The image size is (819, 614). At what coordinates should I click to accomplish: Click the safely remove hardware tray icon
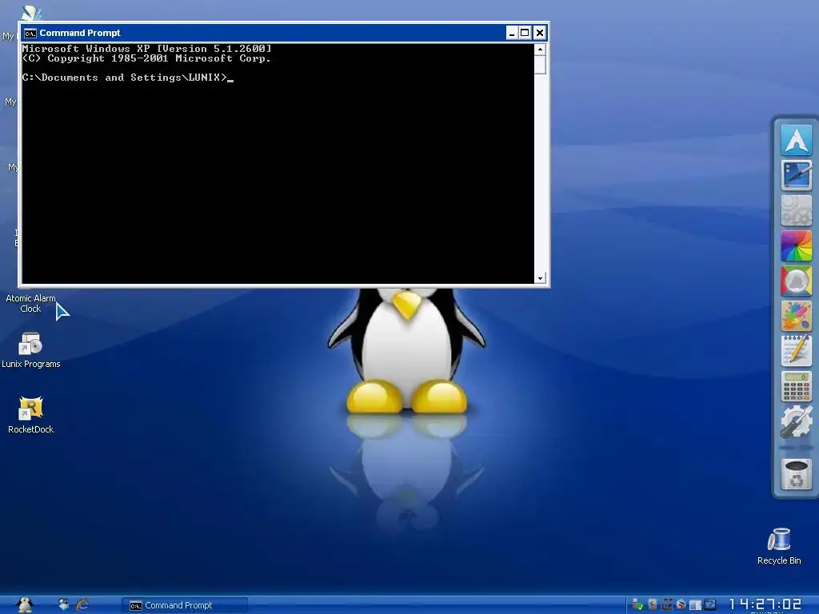pyautogui.click(x=637, y=604)
